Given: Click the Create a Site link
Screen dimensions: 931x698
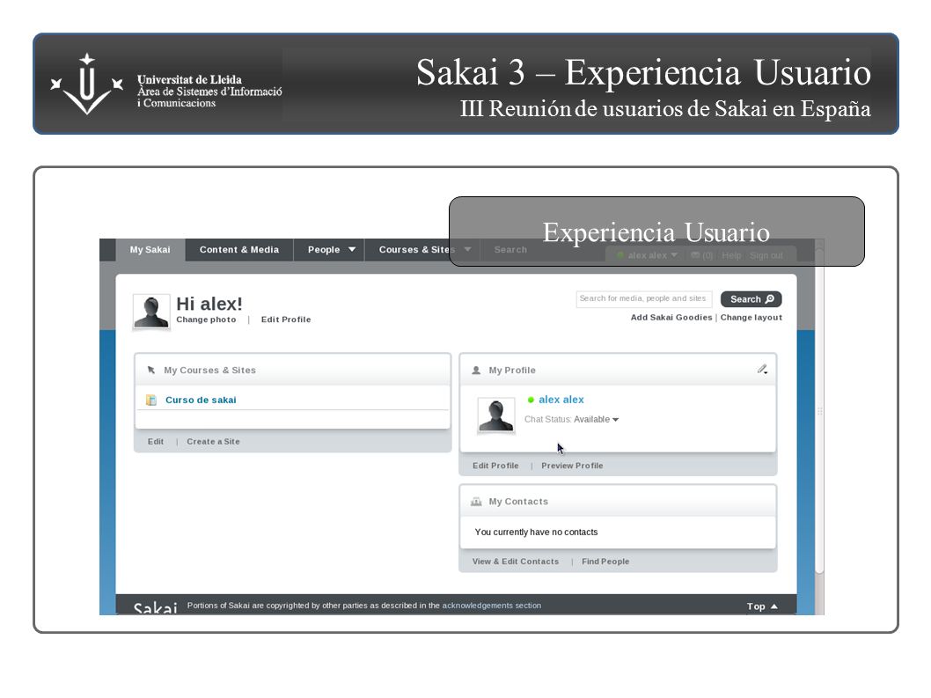Looking at the screenshot, I should pyautogui.click(x=213, y=441).
